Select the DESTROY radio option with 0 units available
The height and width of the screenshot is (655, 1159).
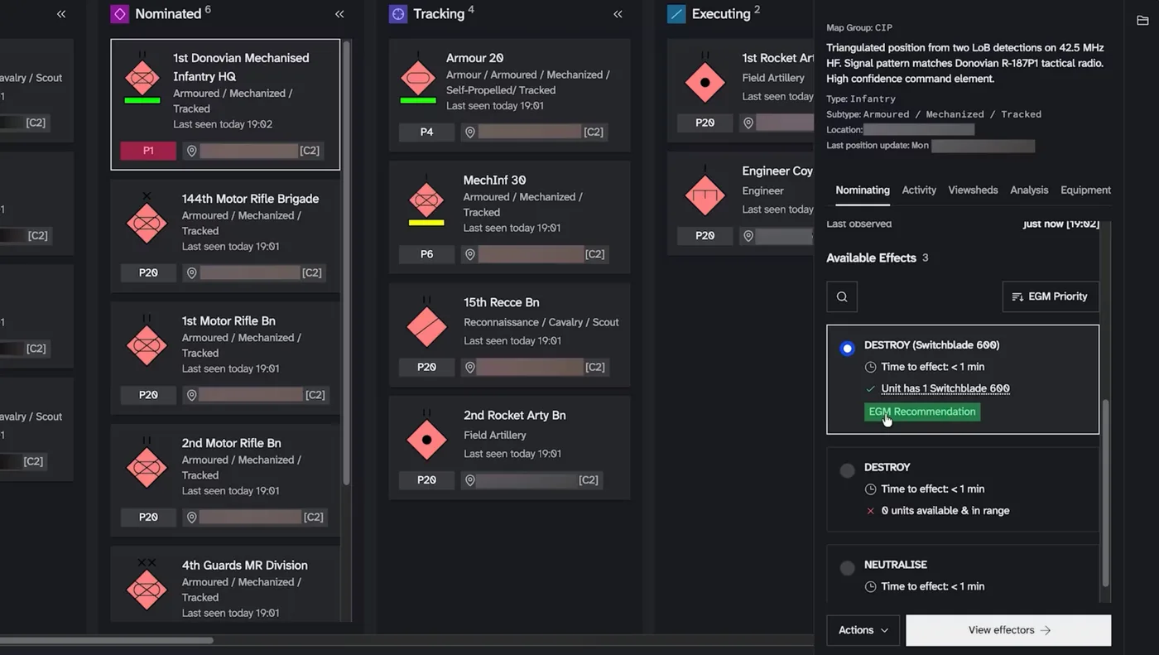(847, 470)
